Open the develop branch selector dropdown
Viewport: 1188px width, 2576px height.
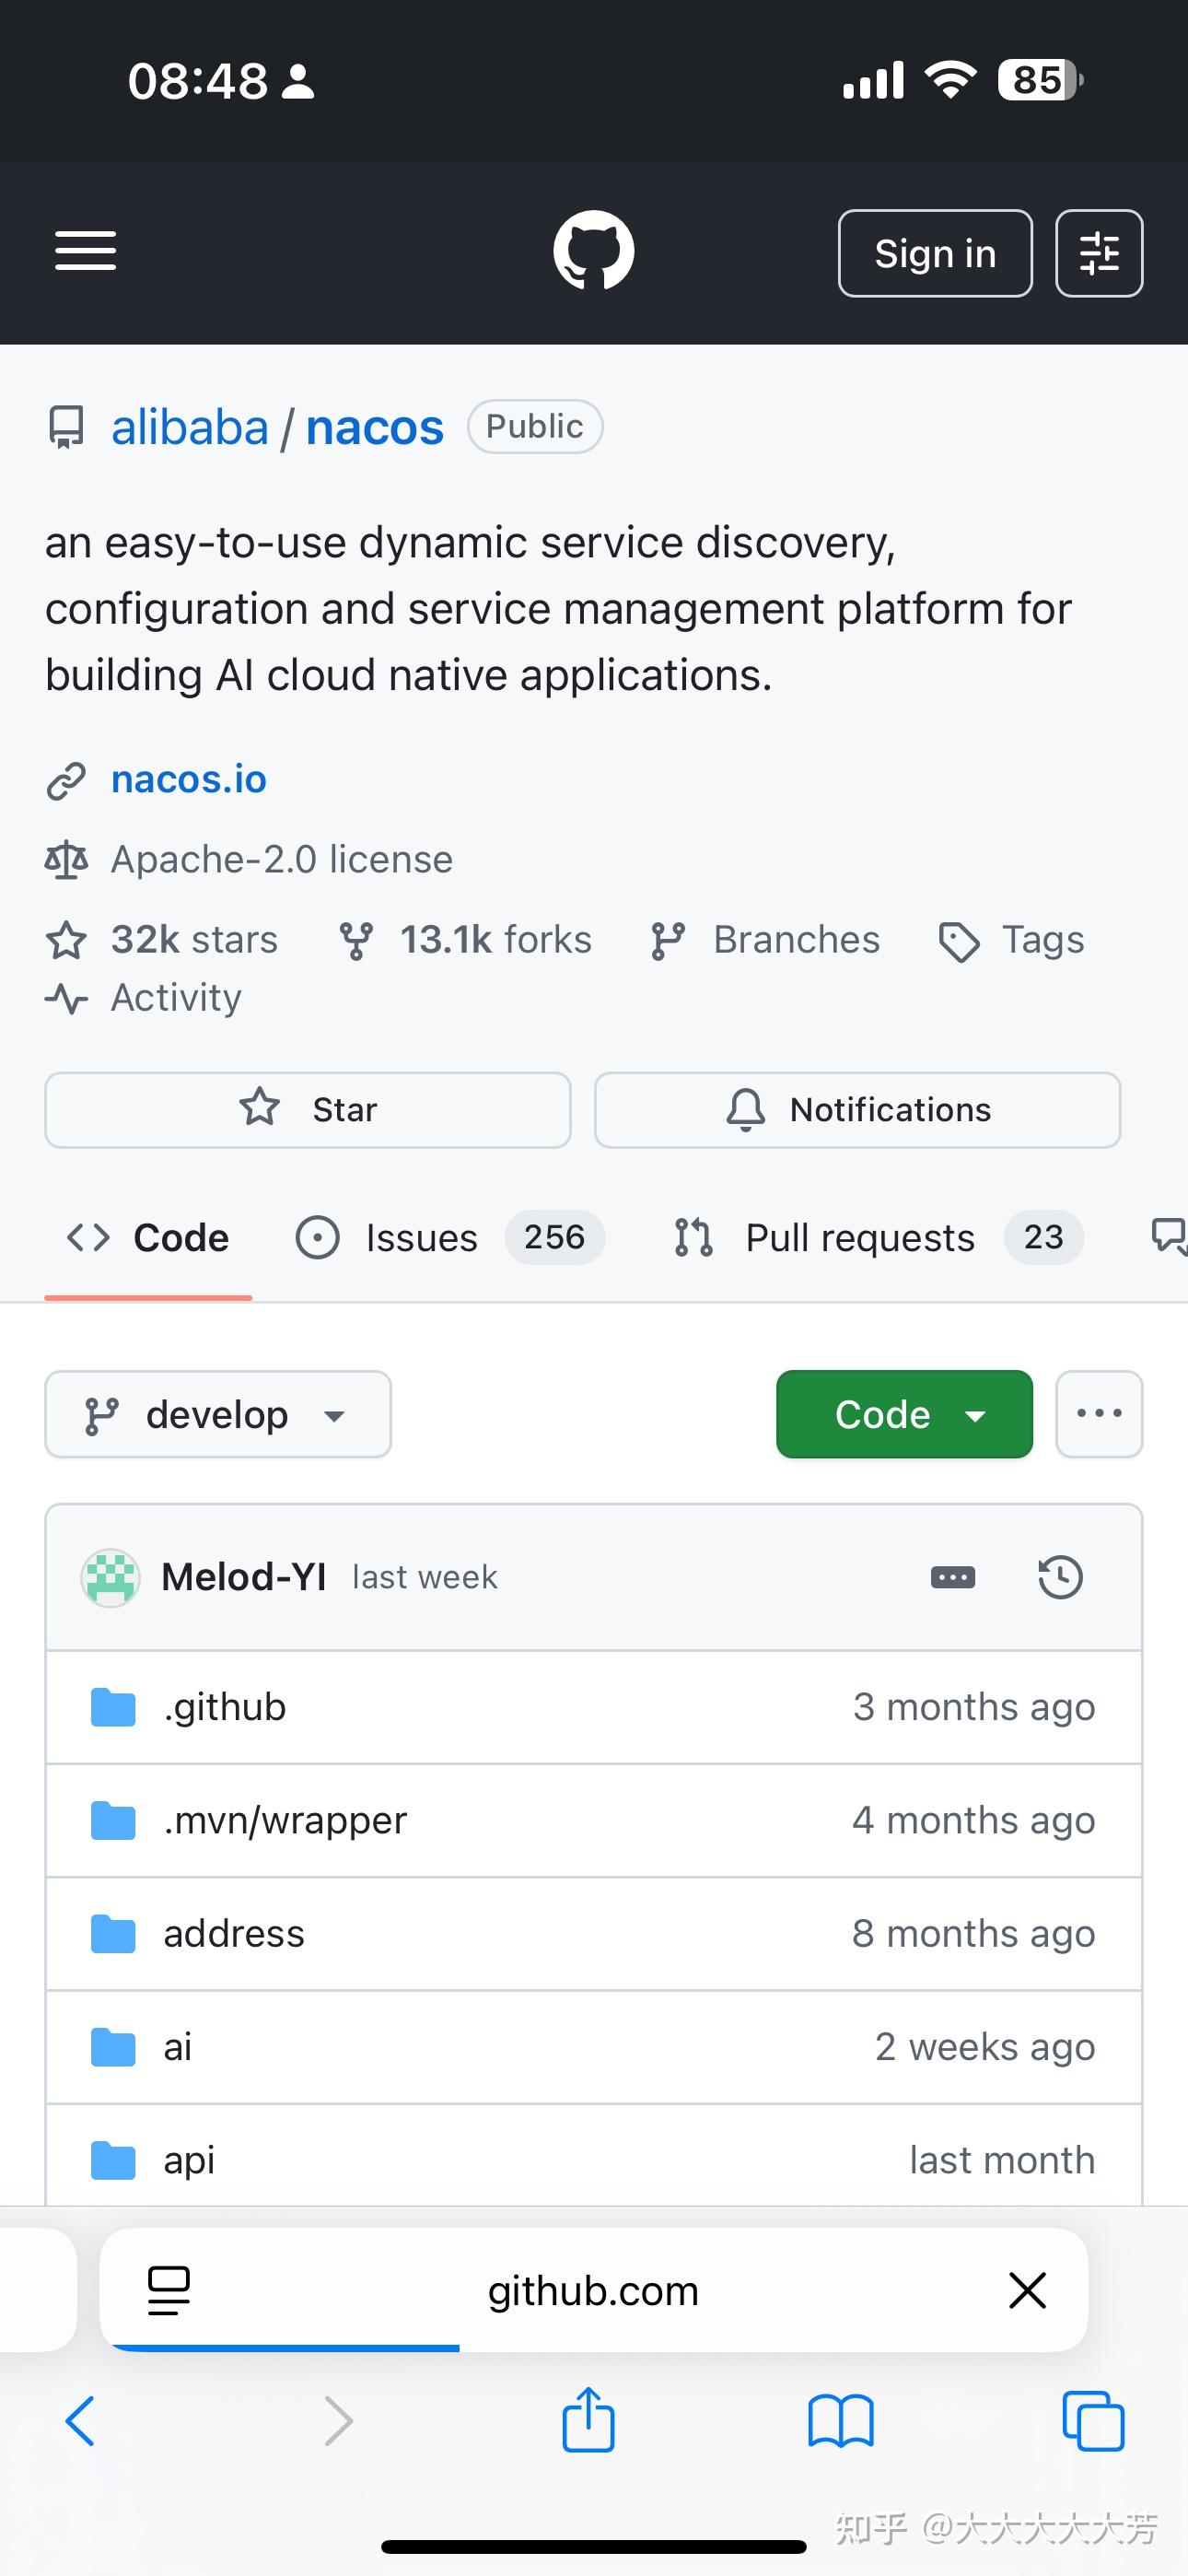click(x=218, y=1414)
